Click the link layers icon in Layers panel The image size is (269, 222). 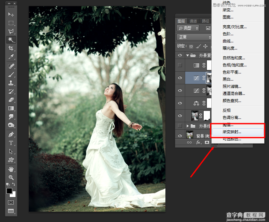coord(189,142)
